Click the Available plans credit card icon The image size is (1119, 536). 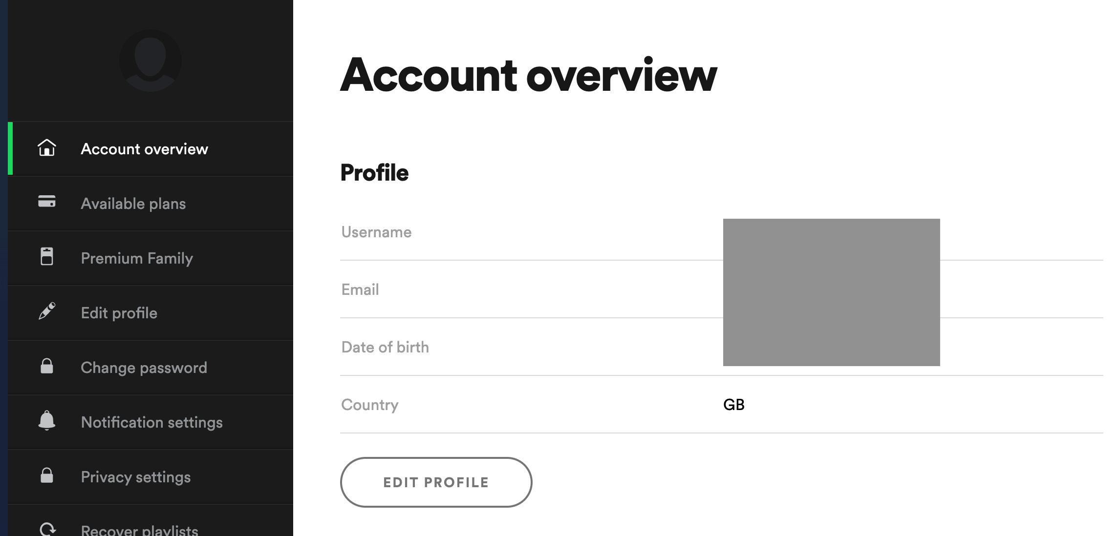[x=46, y=203]
